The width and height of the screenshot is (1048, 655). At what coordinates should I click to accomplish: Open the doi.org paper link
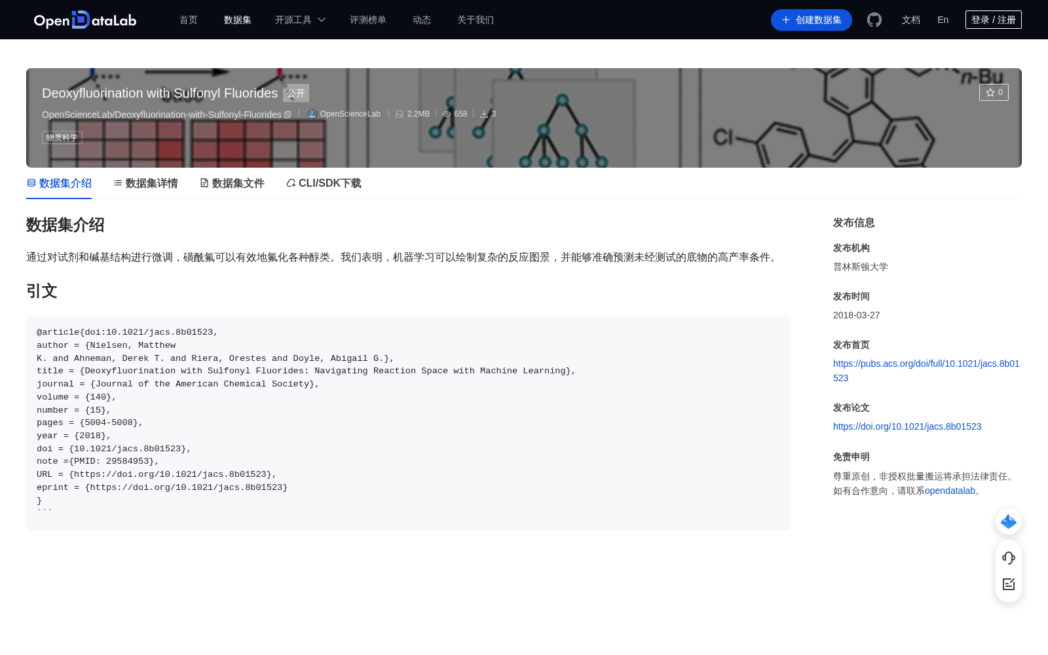click(x=907, y=426)
